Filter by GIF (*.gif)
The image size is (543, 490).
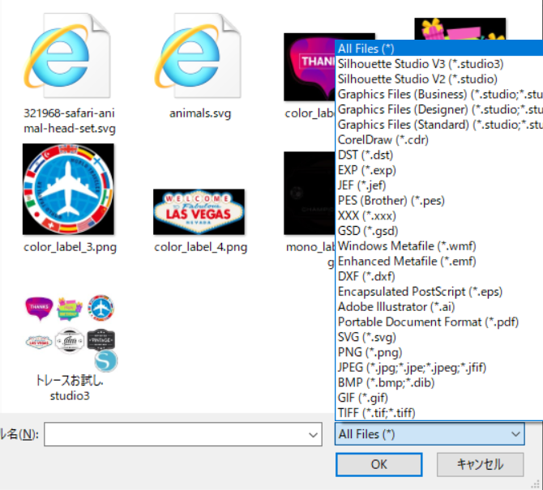[438, 398]
